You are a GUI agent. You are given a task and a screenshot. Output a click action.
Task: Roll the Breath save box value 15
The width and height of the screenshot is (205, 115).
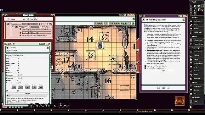coord(34,87)
